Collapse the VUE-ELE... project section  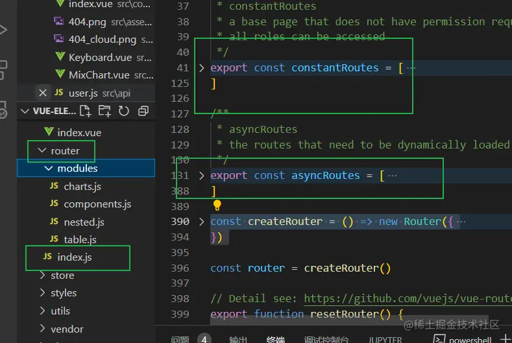tap(25, 111)
